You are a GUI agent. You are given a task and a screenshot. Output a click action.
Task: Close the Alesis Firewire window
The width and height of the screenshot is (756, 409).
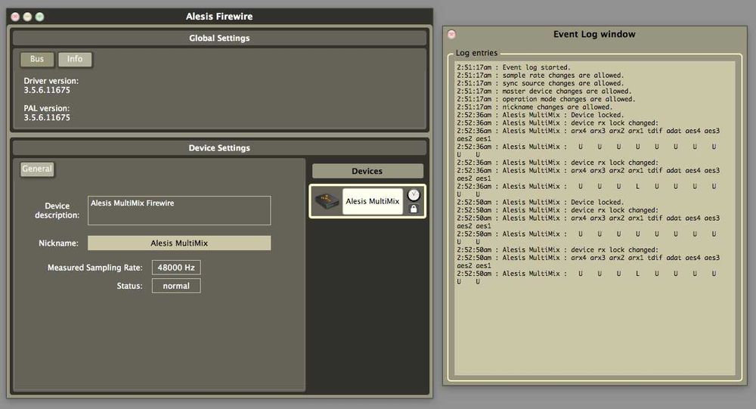(15, 17)
